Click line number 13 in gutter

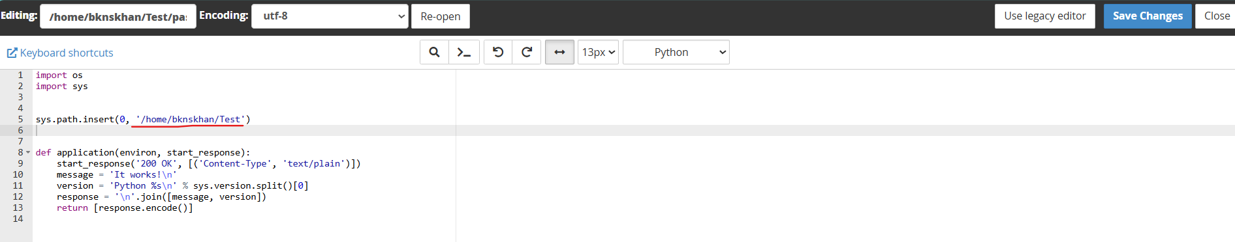click(18, 208)
